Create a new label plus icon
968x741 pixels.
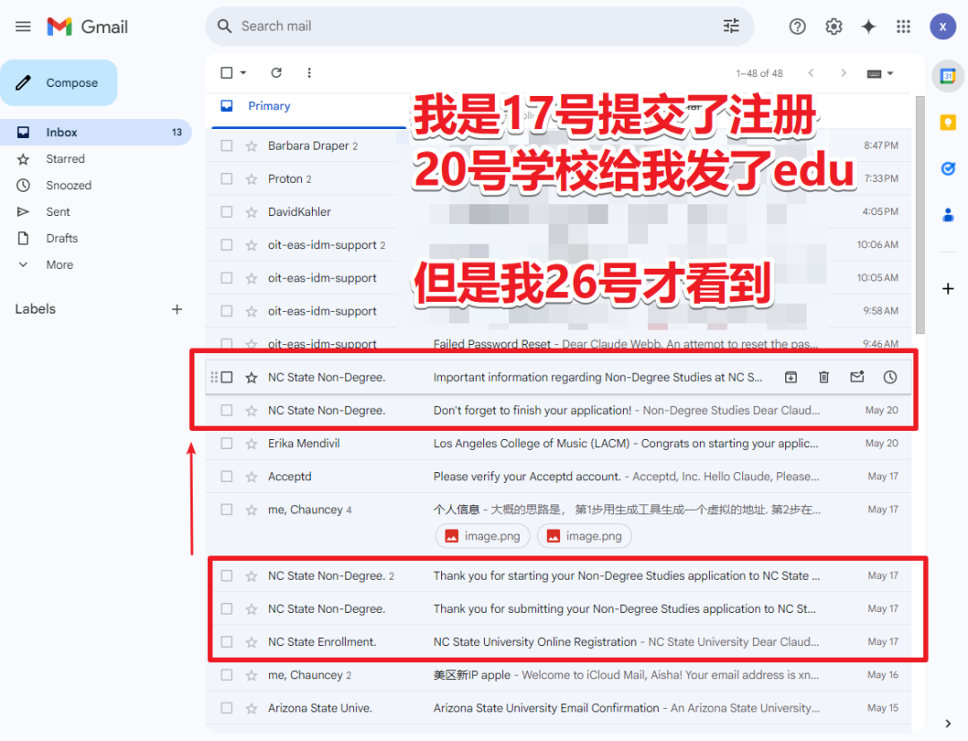pos(177,309)
